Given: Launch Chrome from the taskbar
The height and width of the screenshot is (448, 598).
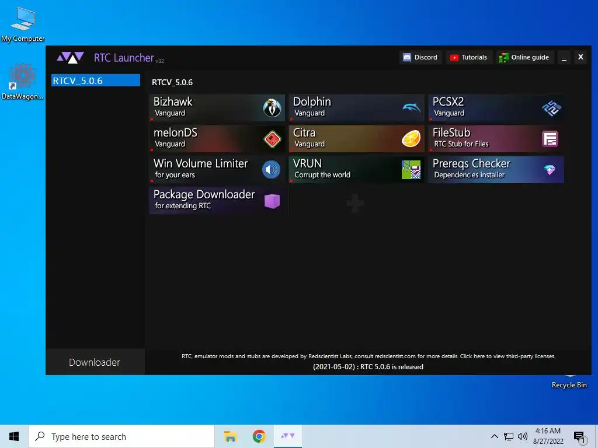Looking at the screenshot, I should point(259,436).
